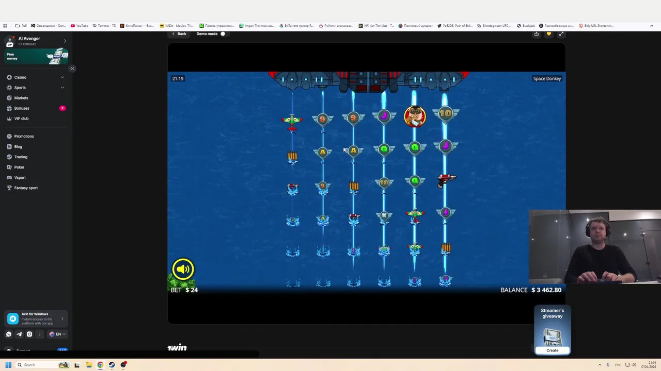Open Telegram icon in sidebar
The image size is (661, 371).
coord(19,334)
